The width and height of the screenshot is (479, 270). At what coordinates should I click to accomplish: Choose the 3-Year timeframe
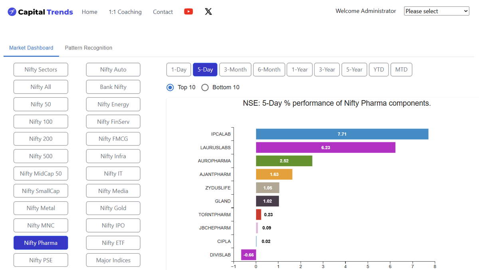point(327,69)
